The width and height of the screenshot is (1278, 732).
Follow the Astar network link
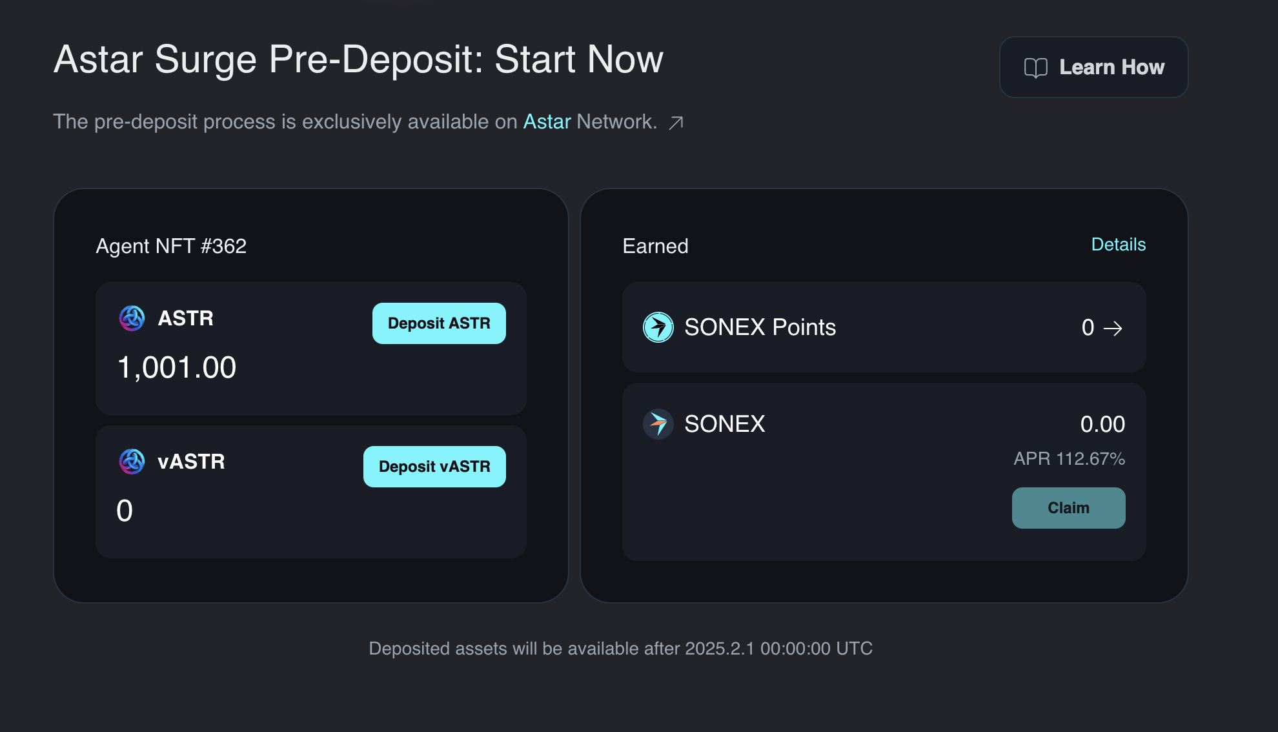(x=547, y=121)
